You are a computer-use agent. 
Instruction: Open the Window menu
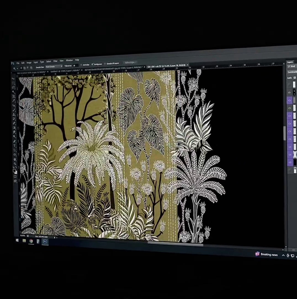[x=69, y=60]
